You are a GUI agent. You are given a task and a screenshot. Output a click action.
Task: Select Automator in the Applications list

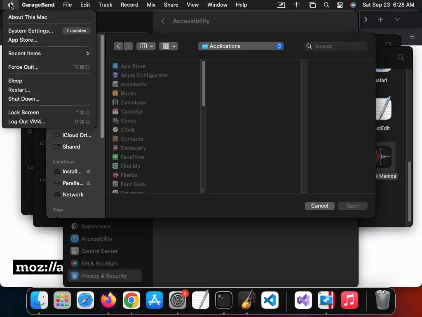click(x=129, y=84)
